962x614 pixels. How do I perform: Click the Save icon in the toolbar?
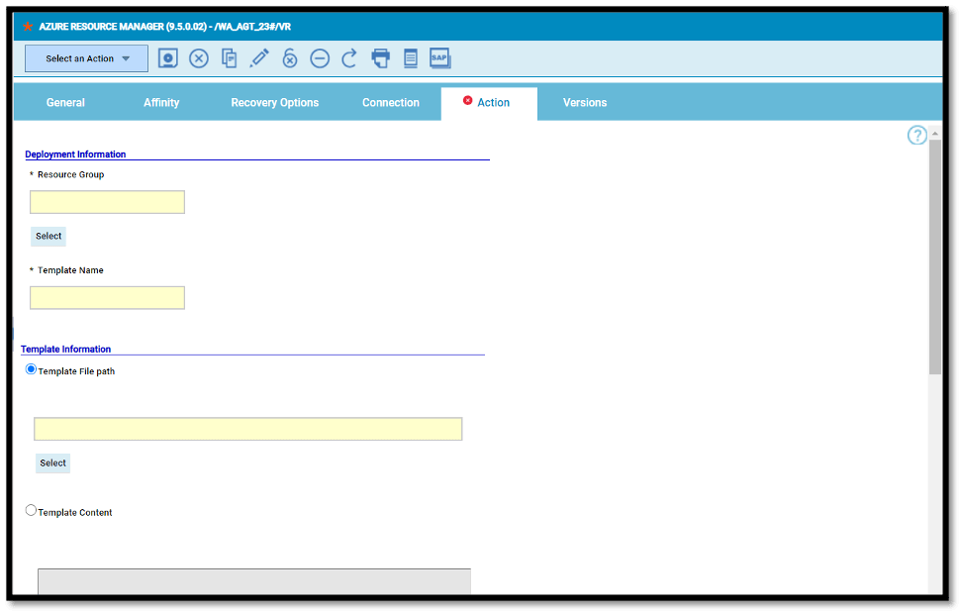point(167,57)
